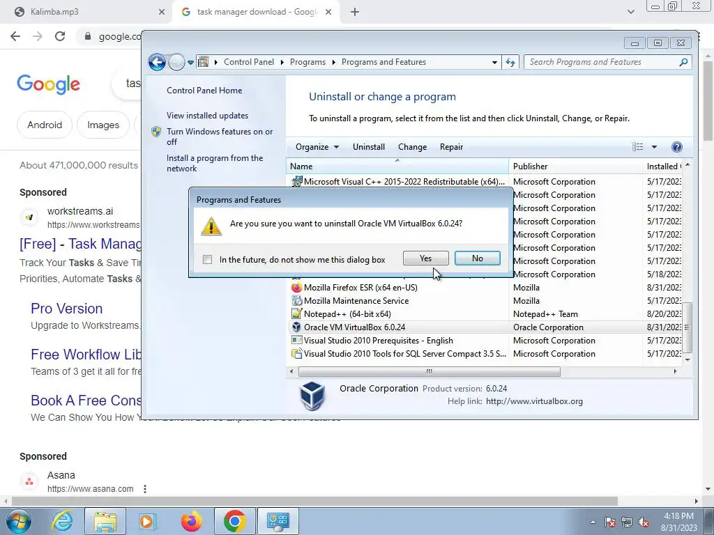The width and height of the screenshot is (714, 535).
Task: Open a new Chrome tab
Action: point(355,13)
